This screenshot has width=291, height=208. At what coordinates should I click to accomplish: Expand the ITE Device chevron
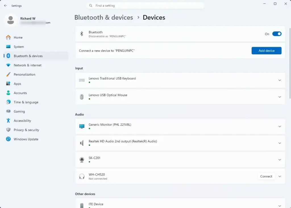point(280,206)
